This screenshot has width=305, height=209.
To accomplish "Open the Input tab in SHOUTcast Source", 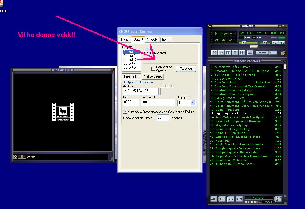I will pos(166,40).
